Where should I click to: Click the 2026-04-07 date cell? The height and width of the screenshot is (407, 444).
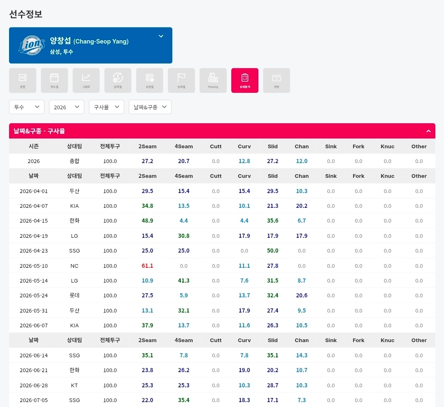point(34,206)
